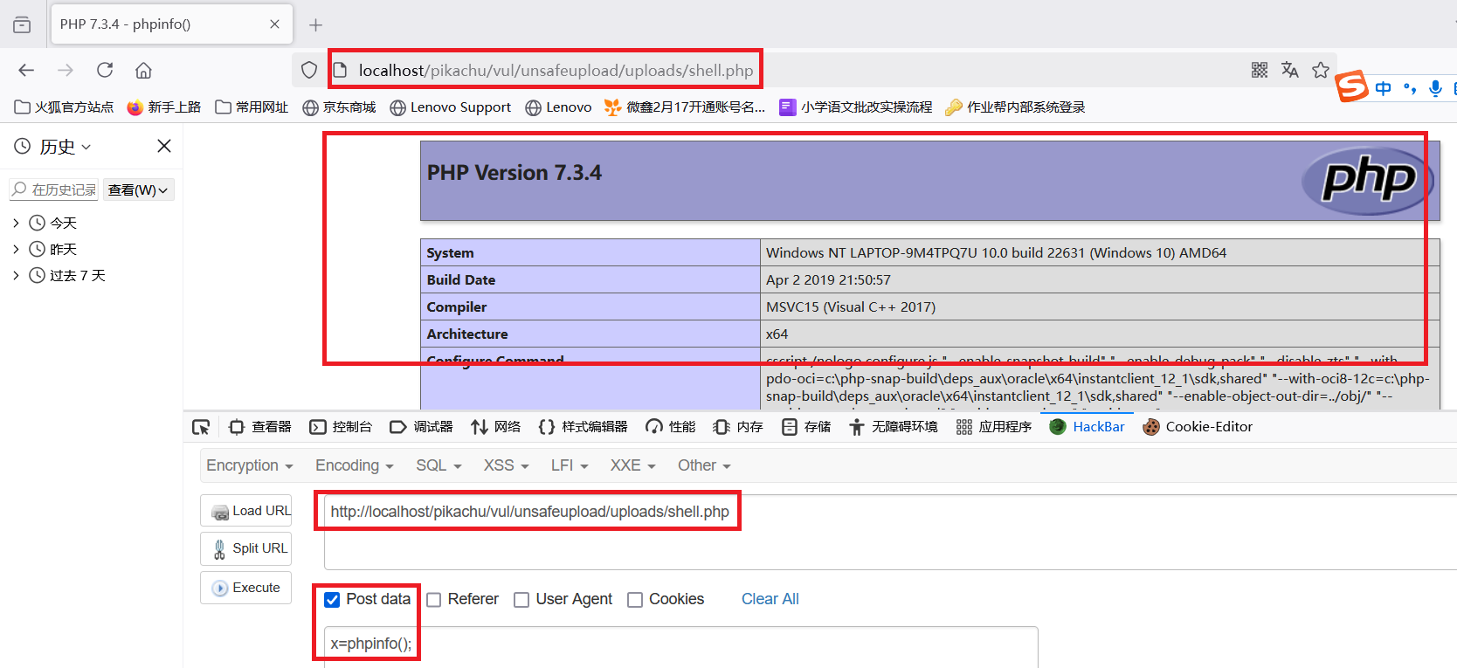Viewport: 1457px width, 668px height.
Task: Click the Sogou microphone voice input icon
Action: [x=1435, y=88]
